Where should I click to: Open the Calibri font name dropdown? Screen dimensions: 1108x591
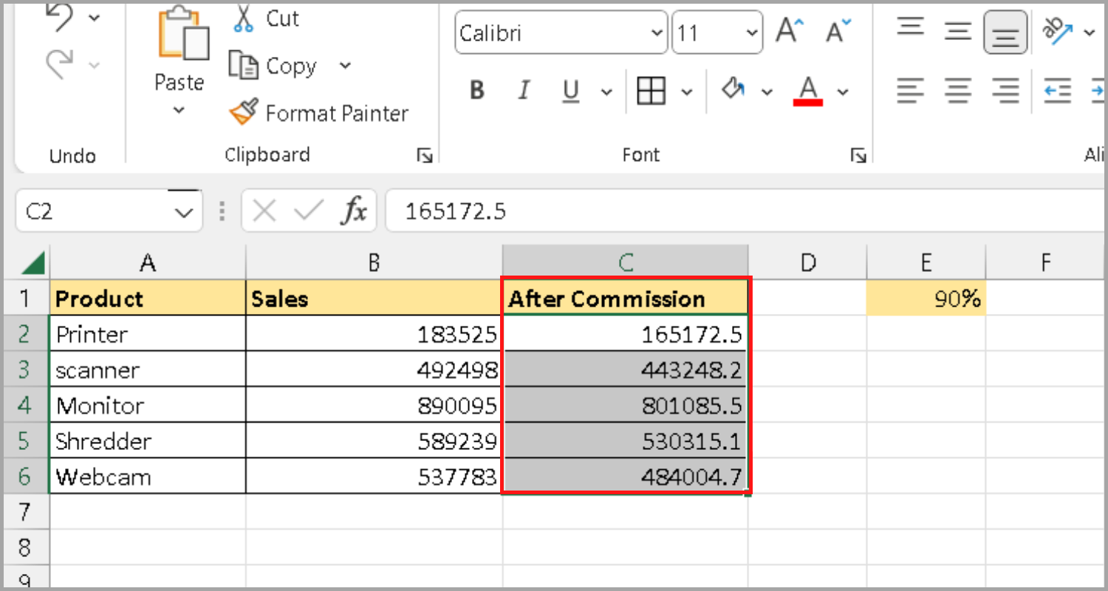coord(656,32)
